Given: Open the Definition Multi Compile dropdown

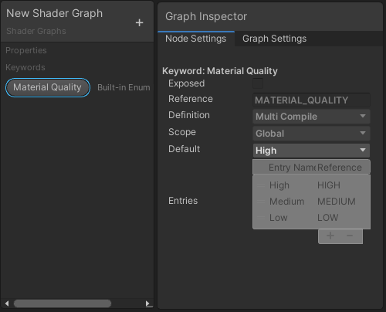Looking at the screenshot, I should [311, 117].
